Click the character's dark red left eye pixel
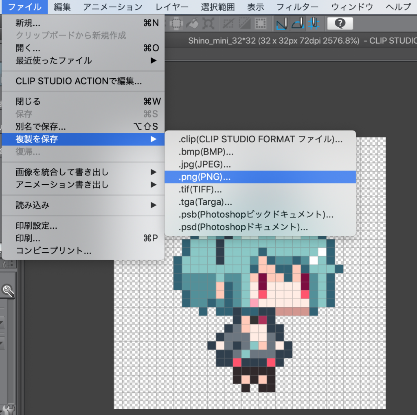The height and width of the screenshot is (415, 417). click(x=263, y=282)
